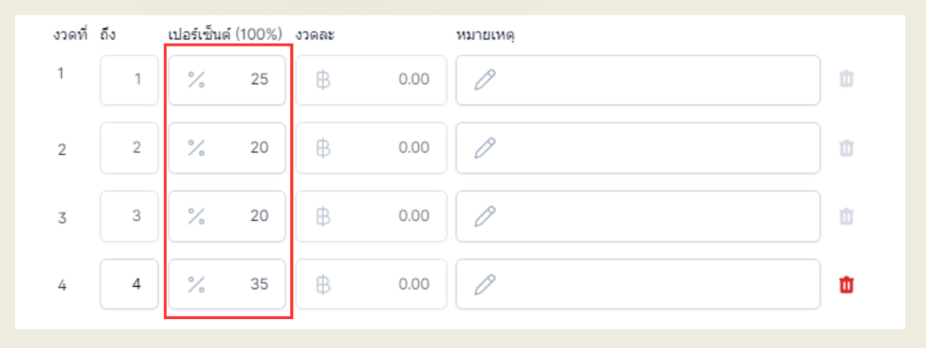Click the percent field in row 3

click(x=227, y=216)
